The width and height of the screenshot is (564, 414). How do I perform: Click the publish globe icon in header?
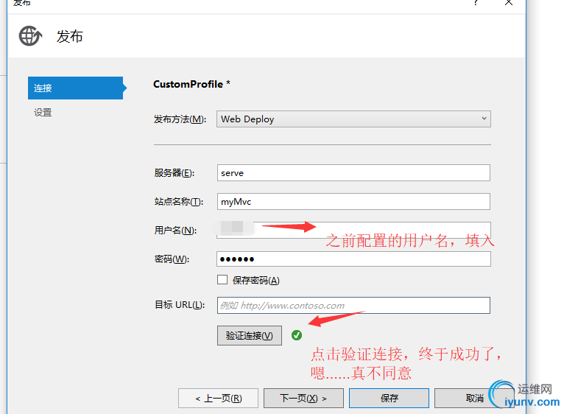(x=30, y=36)
